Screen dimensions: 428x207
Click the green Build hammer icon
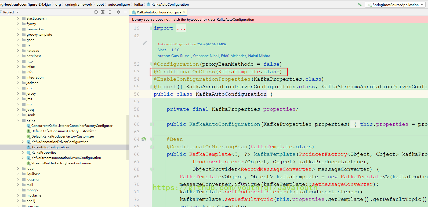click(x=360, y=5)
